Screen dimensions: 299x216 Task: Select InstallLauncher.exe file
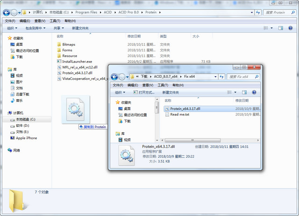(x=77, y=61)
